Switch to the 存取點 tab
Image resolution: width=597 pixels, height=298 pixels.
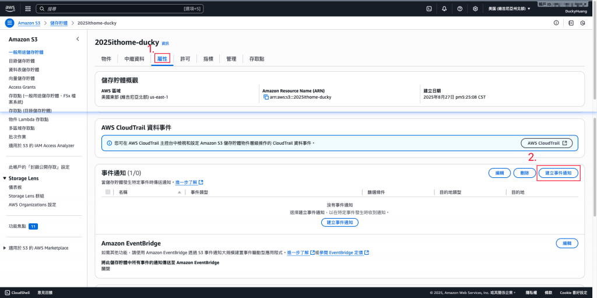pyautogui.click(x=257, y=59)
